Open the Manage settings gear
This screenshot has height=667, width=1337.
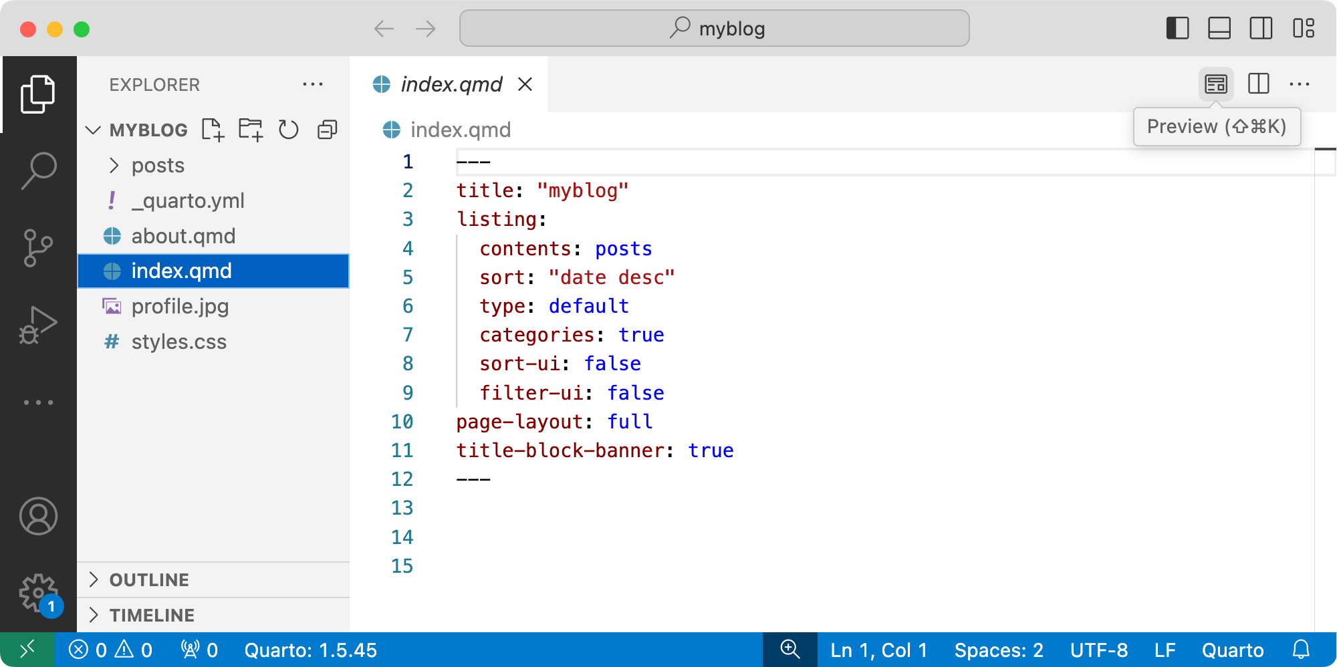click(x=38, y=593)
